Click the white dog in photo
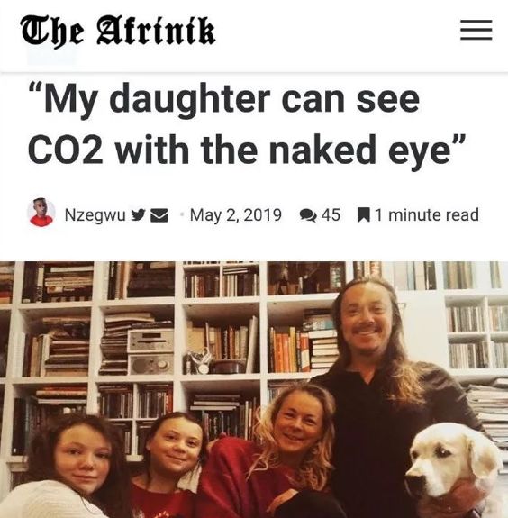Viewport: 508px width, 518px height. click(x=454, y=469)
